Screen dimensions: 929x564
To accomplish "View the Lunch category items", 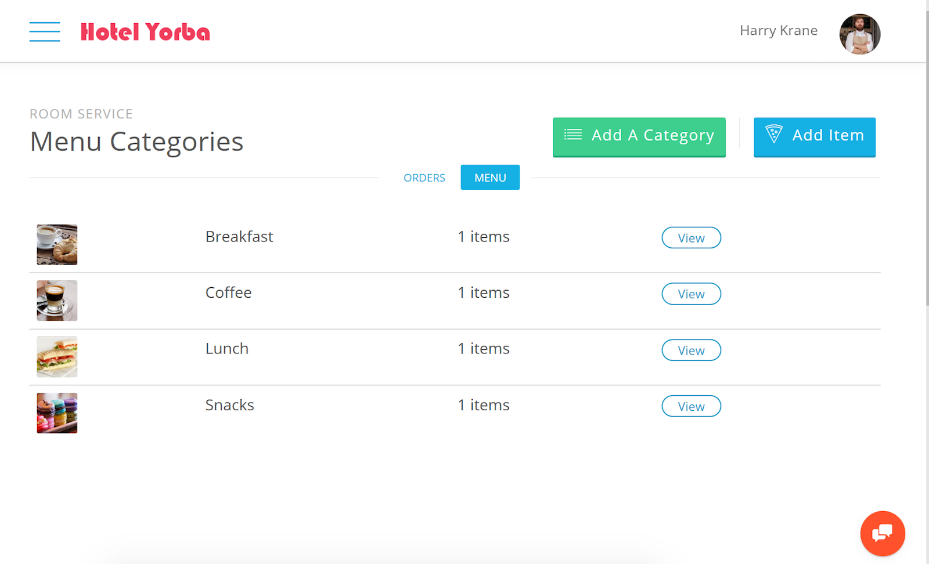I will (x=691, y=350).
